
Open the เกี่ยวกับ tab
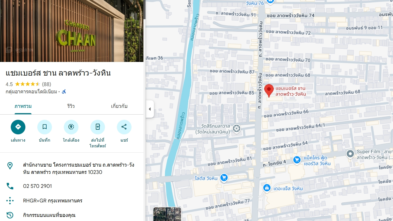click(x=119, y=106)
